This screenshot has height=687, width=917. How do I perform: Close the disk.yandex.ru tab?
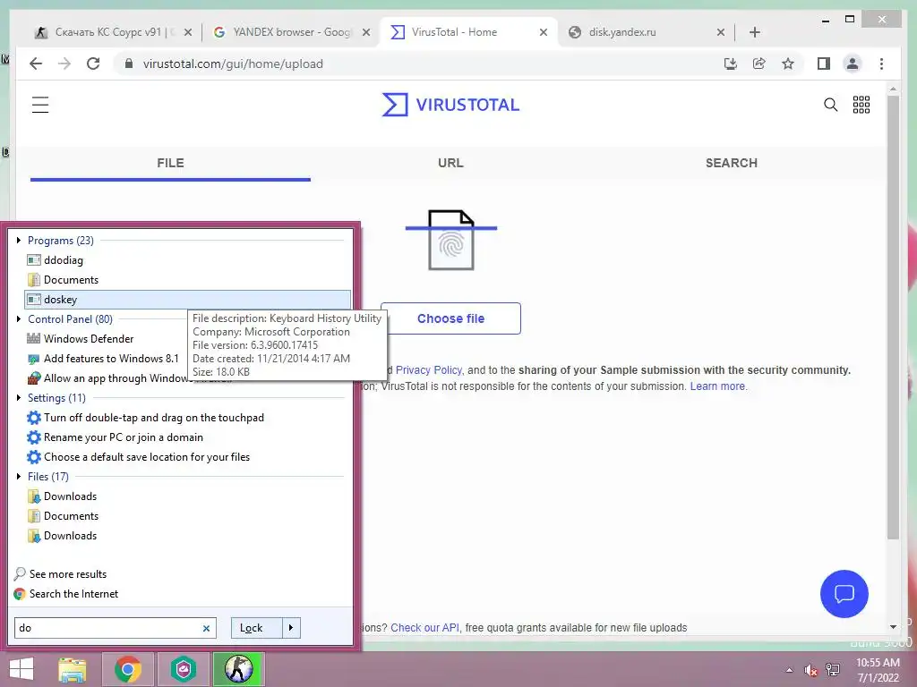721,32
